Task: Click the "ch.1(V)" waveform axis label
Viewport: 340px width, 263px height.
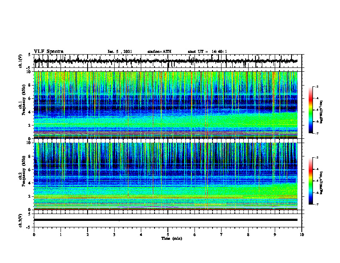Action: (21, 61)
